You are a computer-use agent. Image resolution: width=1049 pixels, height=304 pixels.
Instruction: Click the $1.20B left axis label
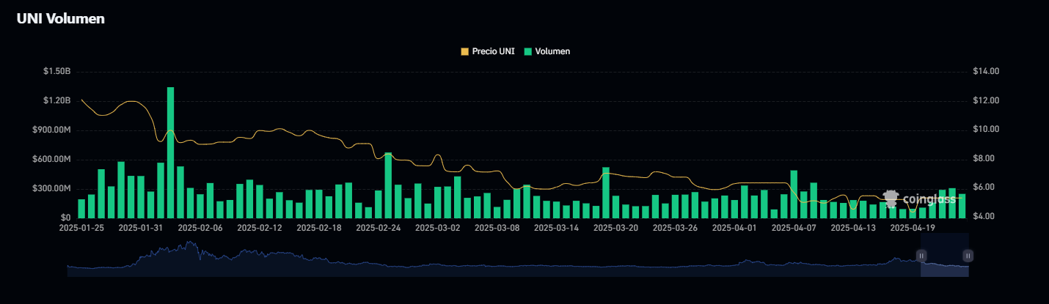(x=56, y=100)
